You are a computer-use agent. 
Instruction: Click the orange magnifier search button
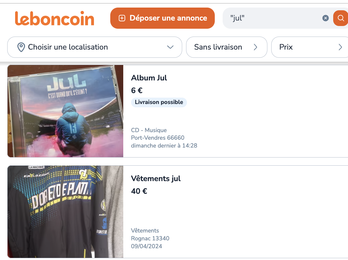(341, 18)
